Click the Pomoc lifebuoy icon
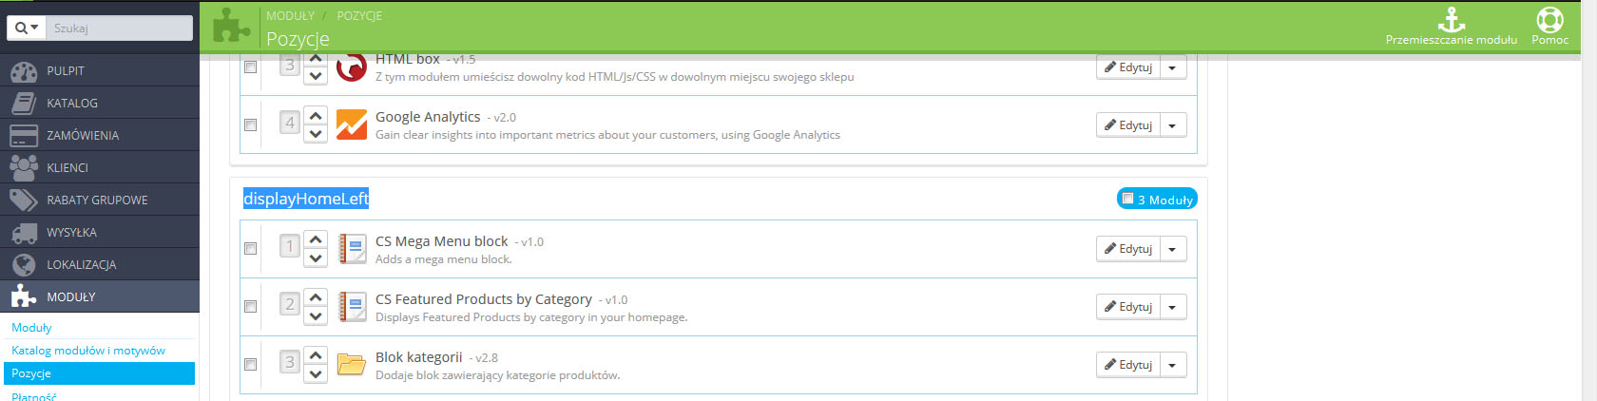 point(1549,19)
